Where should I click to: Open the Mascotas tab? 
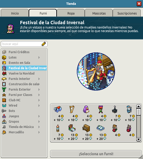[99, 13]
